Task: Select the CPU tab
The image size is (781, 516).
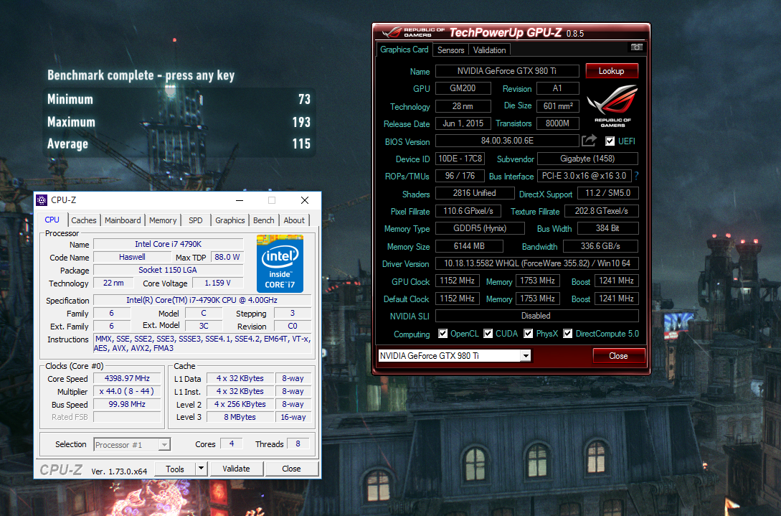Action: click(x=52, y=220)
